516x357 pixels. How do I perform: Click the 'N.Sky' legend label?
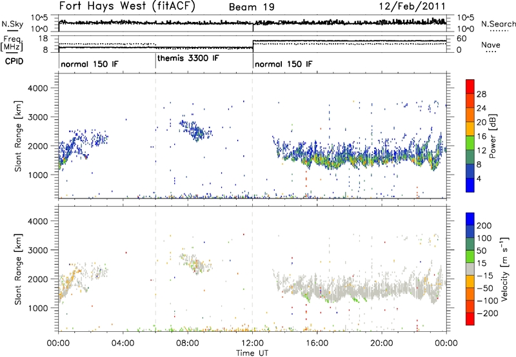point(12,24)
